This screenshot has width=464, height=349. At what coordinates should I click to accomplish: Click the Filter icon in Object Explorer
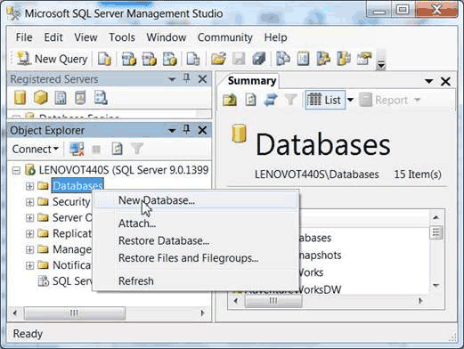click(137, 149)
